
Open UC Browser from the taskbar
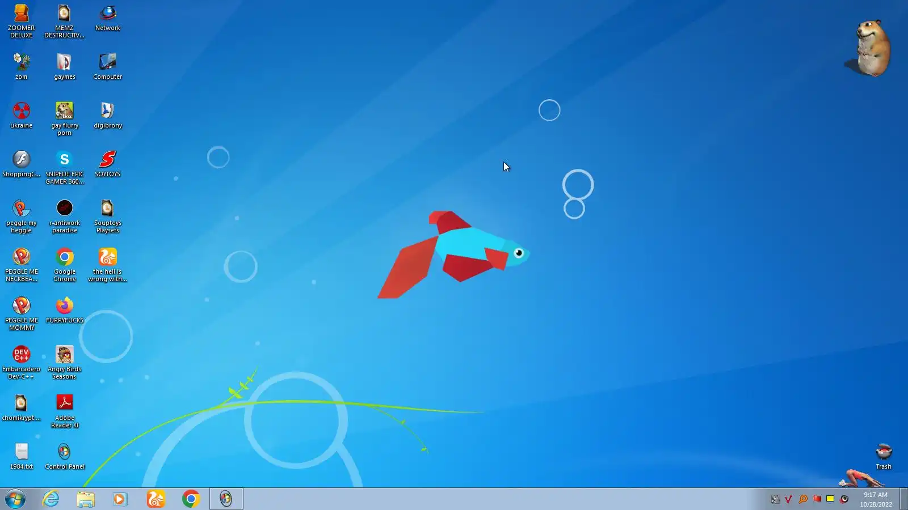pyautogui.click(x=155, y=499)
